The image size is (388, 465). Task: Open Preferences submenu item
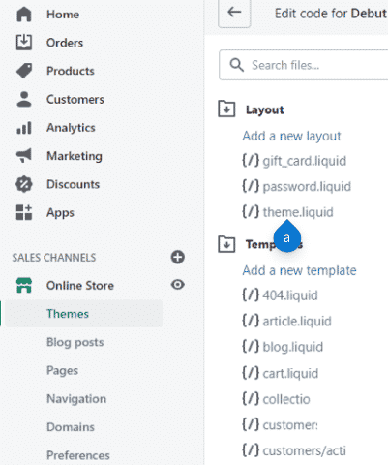click(78, 455)
